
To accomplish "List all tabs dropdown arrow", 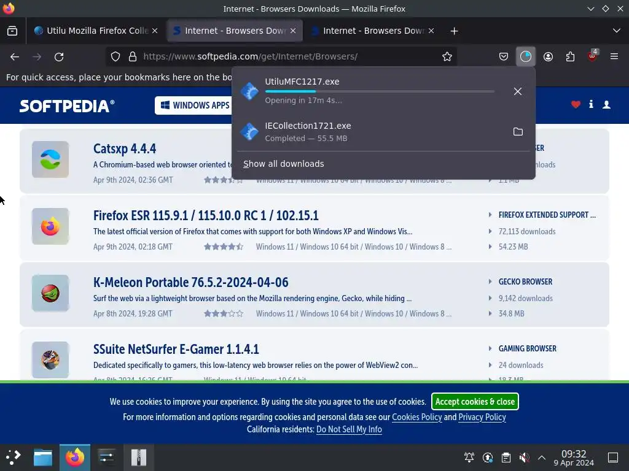I will pos(617,31).
